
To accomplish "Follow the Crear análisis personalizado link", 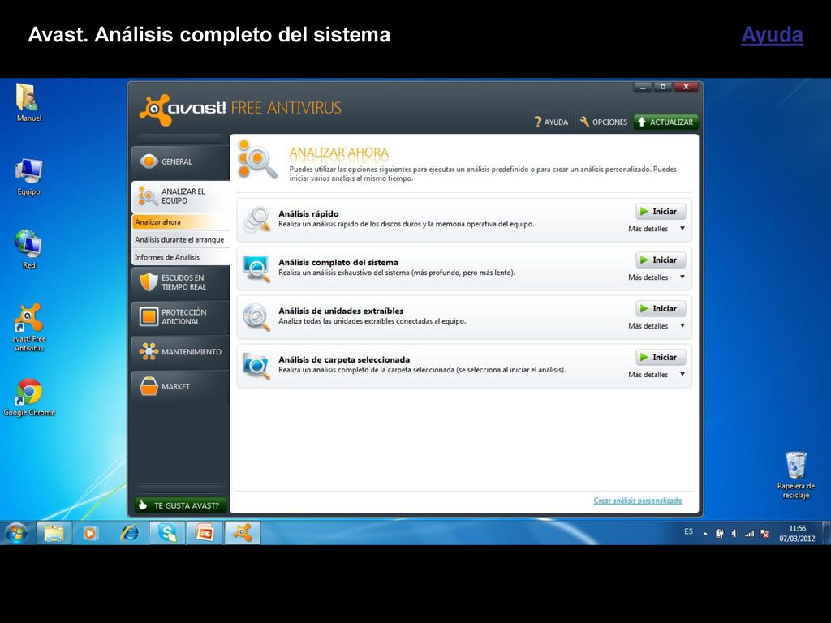I will 638,501.
